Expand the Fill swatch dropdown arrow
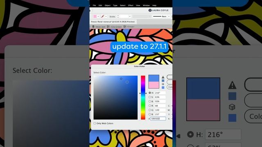This screenshot has width=262, height=147. point(98,16)
